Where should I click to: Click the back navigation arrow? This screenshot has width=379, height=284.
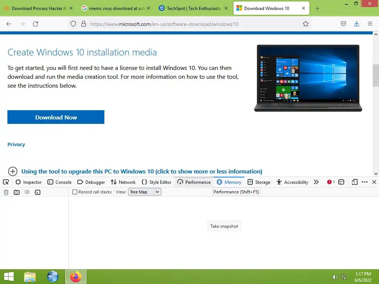9,24
